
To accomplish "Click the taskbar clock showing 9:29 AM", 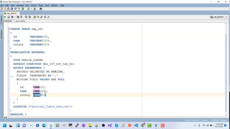I will click(x=218, y=125).
